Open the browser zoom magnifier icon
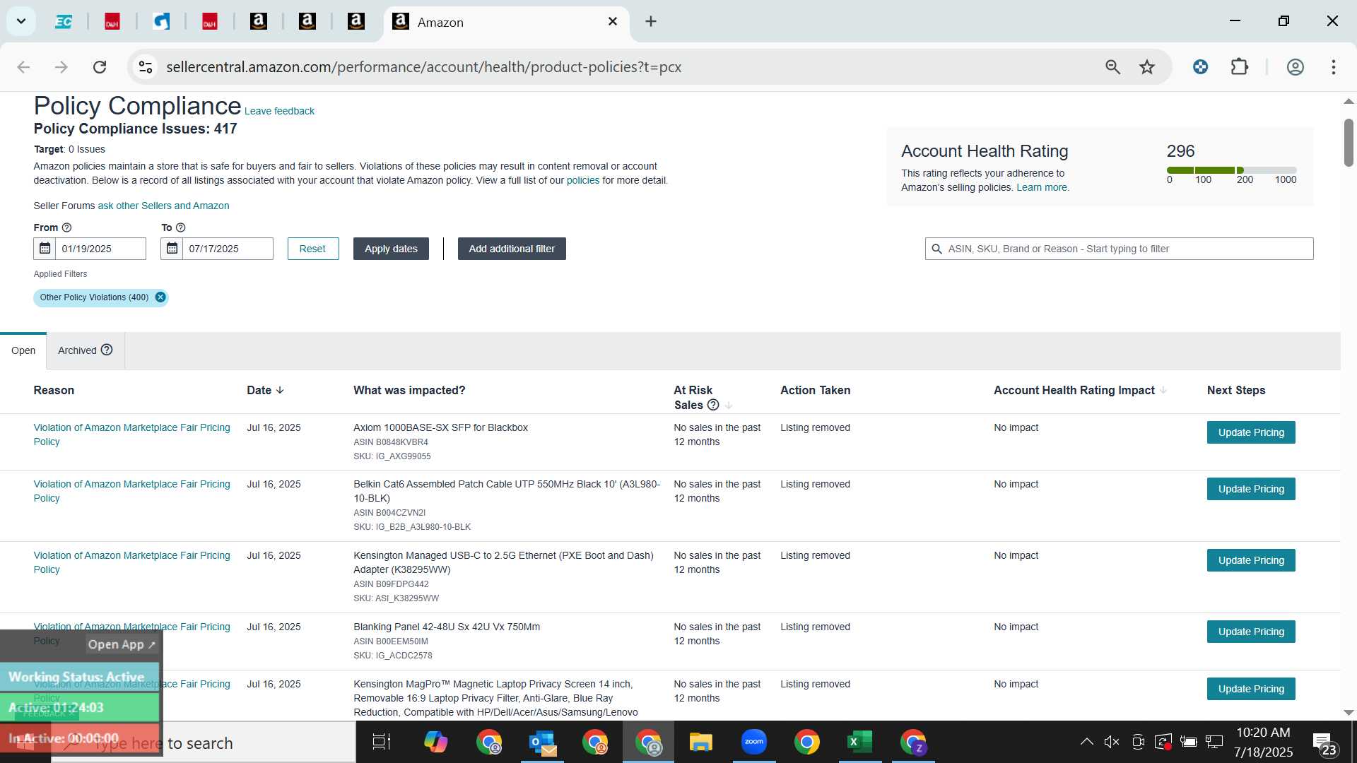 (x=1112, y=67)
